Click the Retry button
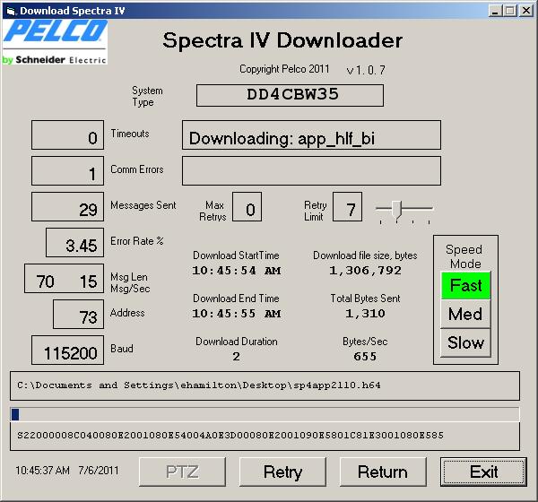 [x=282, y=472]
